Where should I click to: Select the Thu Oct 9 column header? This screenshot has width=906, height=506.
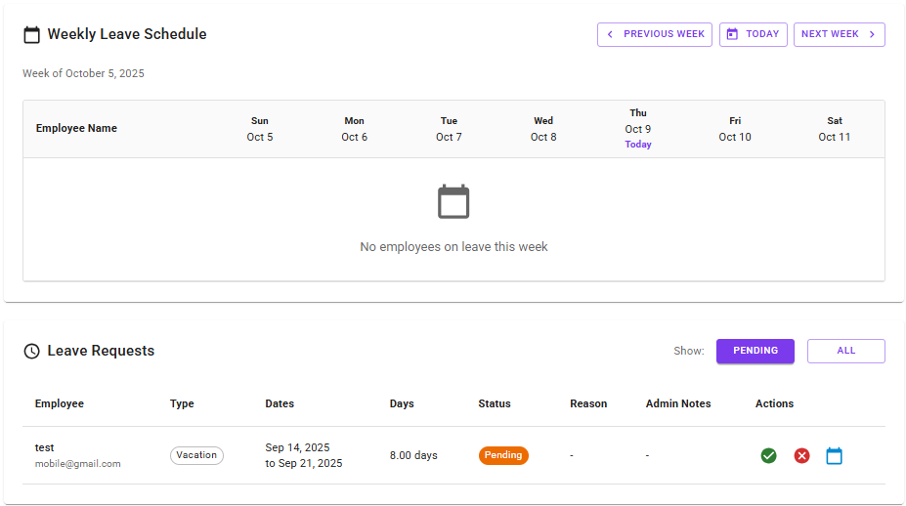(638, 128)
